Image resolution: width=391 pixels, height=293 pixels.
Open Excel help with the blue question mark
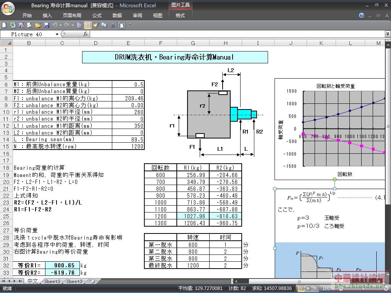coord(362,15)
